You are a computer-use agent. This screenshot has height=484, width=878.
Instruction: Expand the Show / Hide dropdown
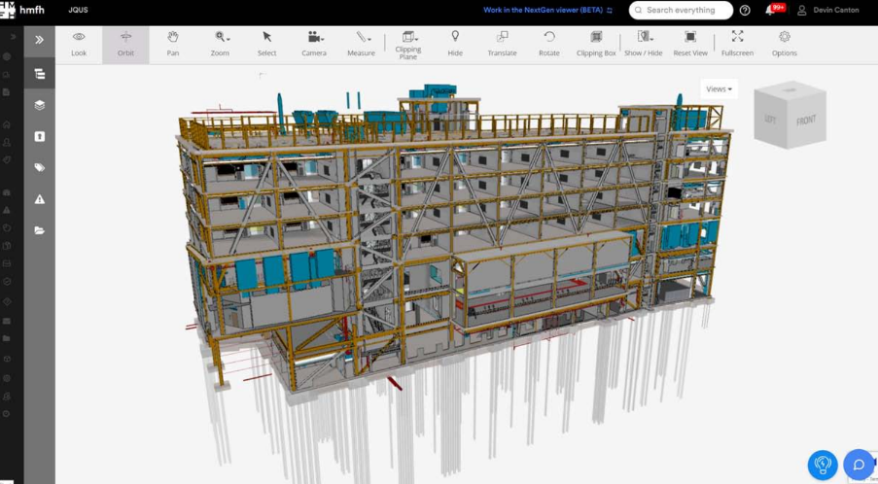[643, 44]
